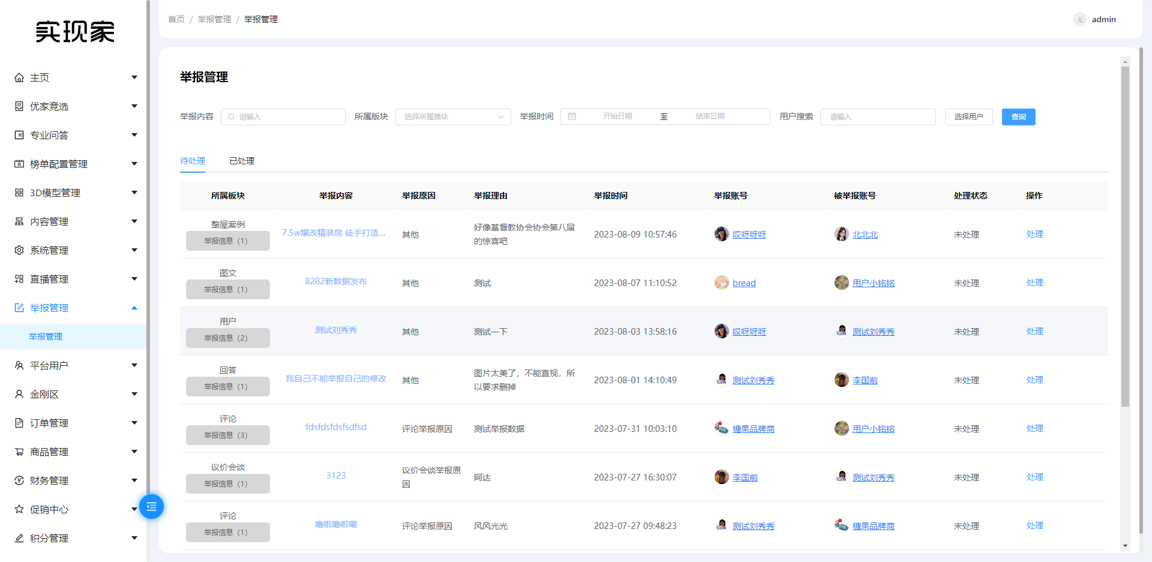Viewport: 1152px width, 562px height.
Task: Open the 7.5w爆改精装房 report content link
Action: [x=334, y=233]
